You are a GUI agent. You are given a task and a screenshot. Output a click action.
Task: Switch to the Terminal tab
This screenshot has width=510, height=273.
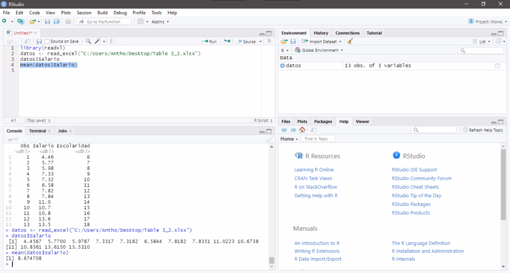[37, 131]
